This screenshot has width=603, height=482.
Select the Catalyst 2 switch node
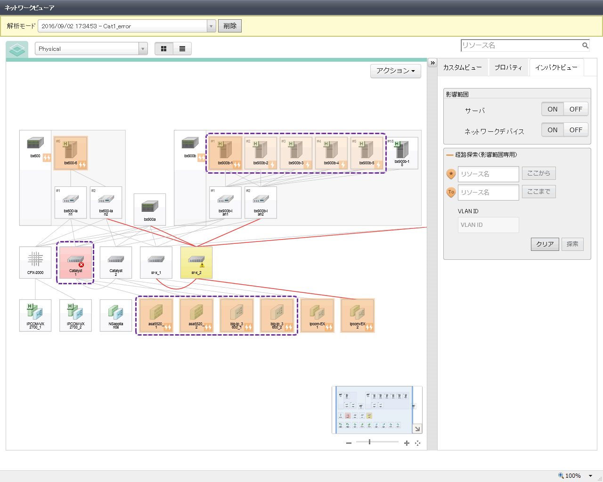[x=116, y=262]
